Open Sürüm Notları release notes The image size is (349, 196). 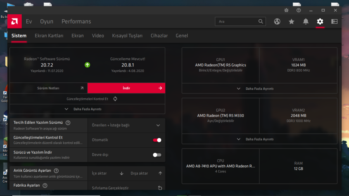[48, 88]
